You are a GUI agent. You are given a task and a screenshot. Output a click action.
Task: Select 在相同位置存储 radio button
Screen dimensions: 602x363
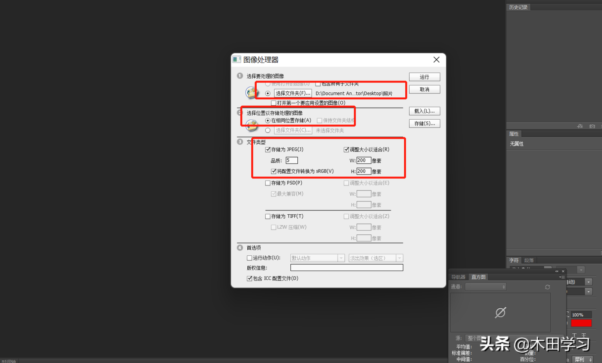click(268, 120)
